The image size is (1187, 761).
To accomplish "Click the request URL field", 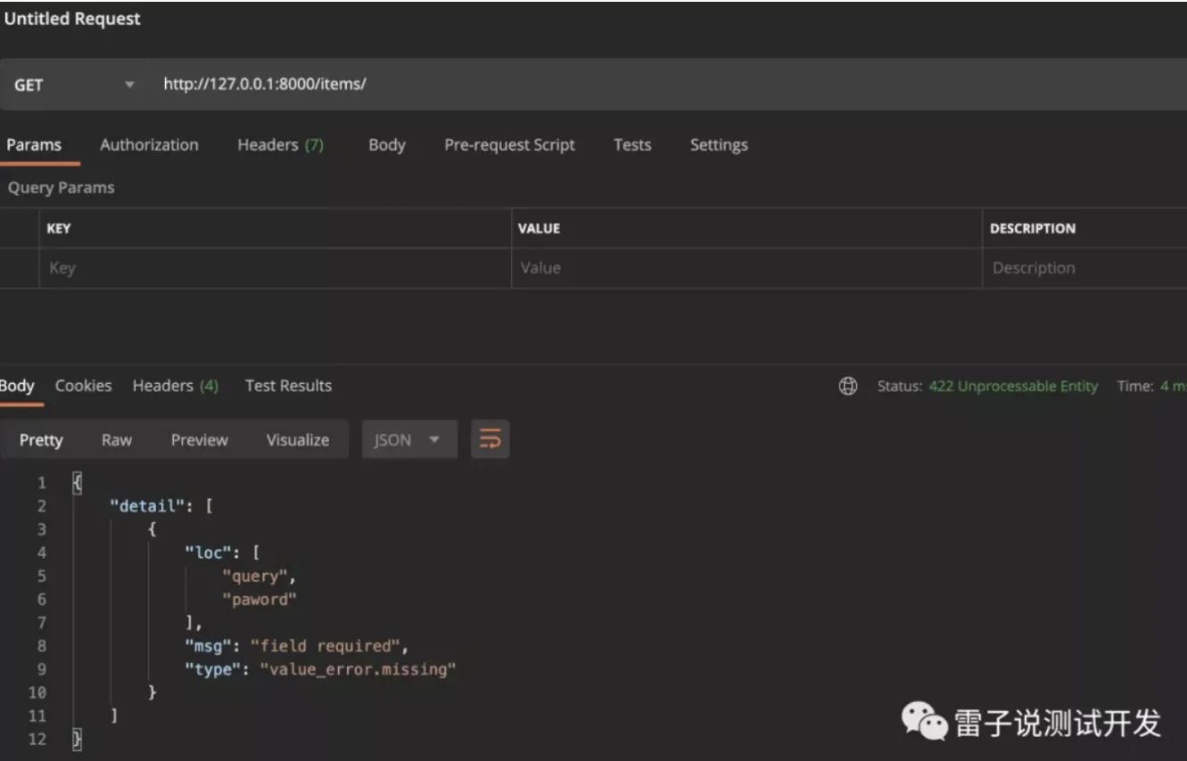I will (669, 85).
